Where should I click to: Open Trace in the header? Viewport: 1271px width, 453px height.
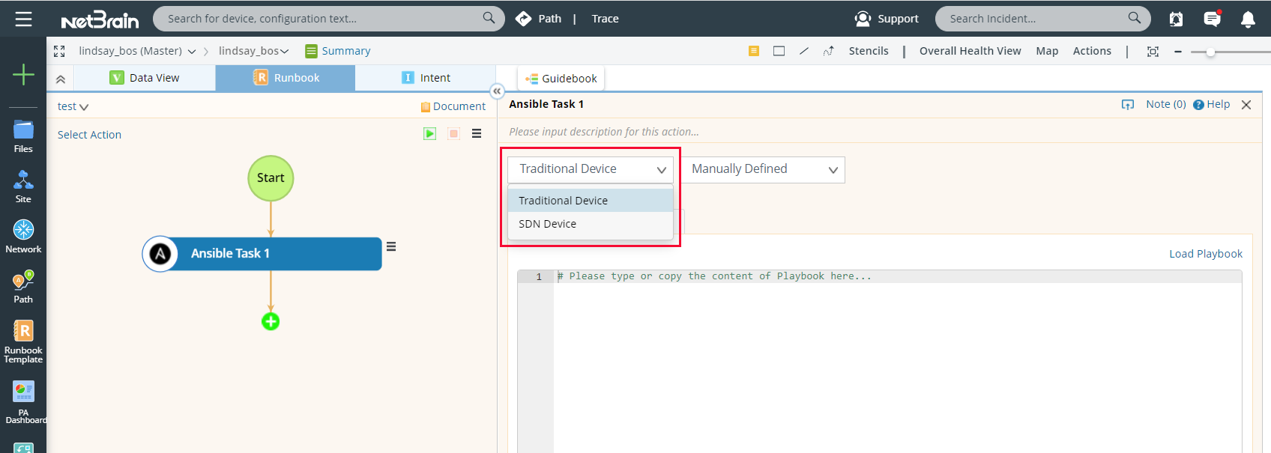(605, 19)
